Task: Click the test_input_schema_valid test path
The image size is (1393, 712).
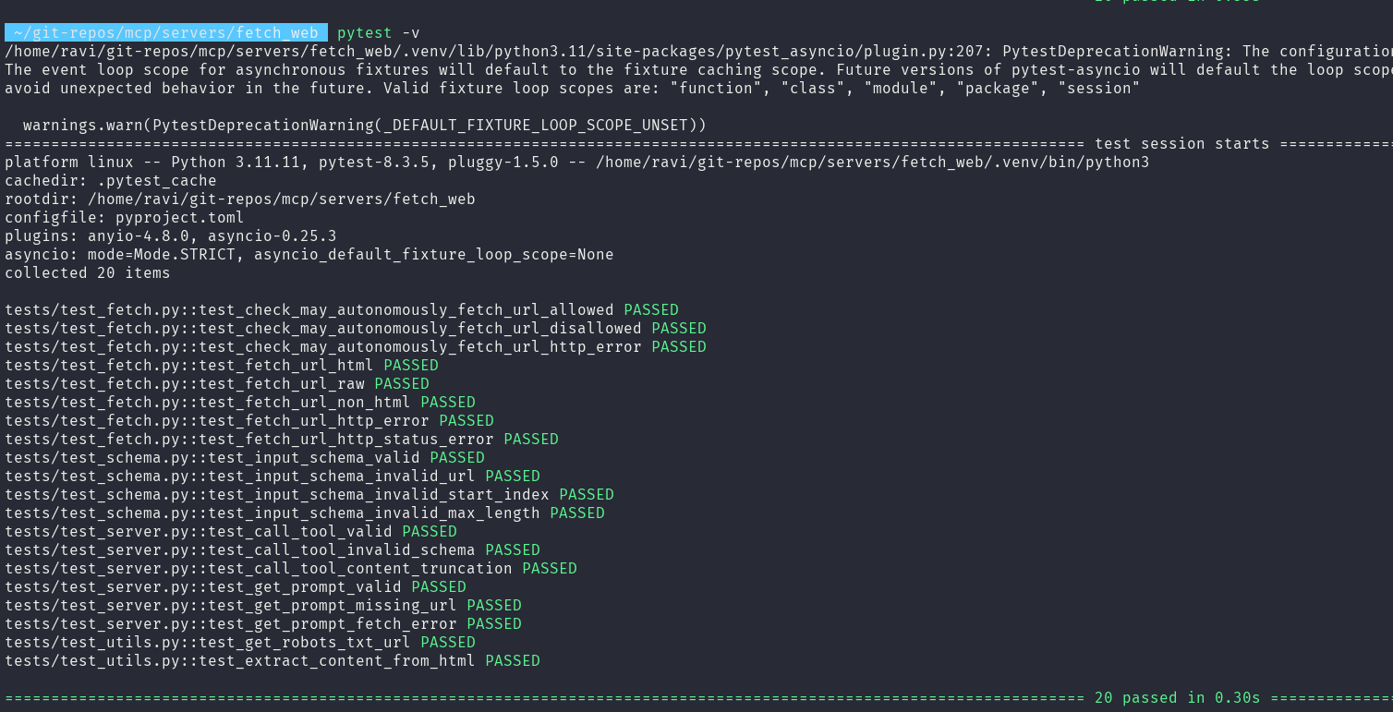Action: [212, 458]
